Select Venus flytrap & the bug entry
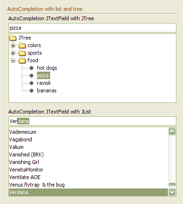The width and height of the screenshot is (183, 204). (x=88, y=185)
